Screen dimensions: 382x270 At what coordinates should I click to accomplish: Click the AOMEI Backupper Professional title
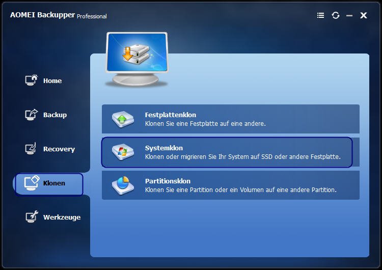click(59, 15)
